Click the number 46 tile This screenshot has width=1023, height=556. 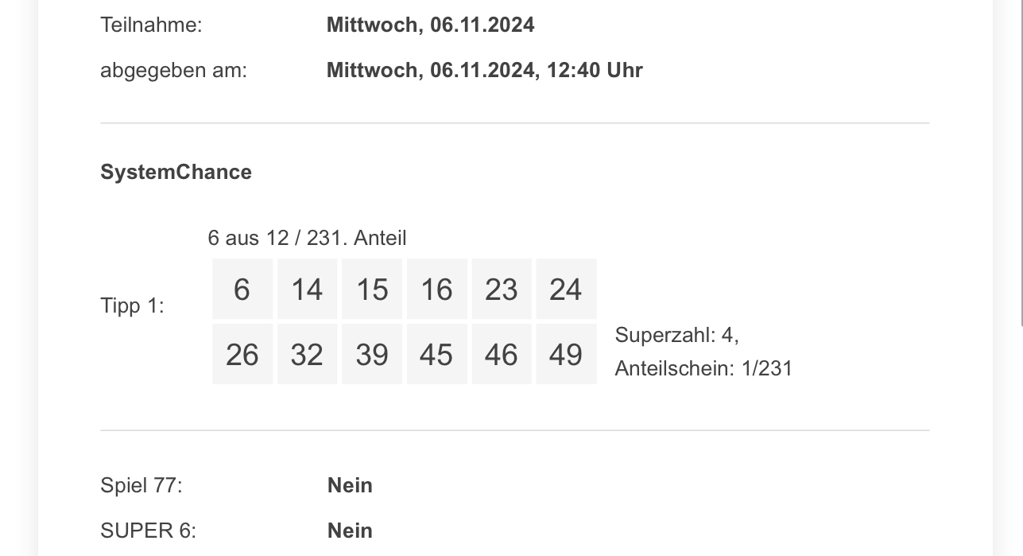click(502, 354)
